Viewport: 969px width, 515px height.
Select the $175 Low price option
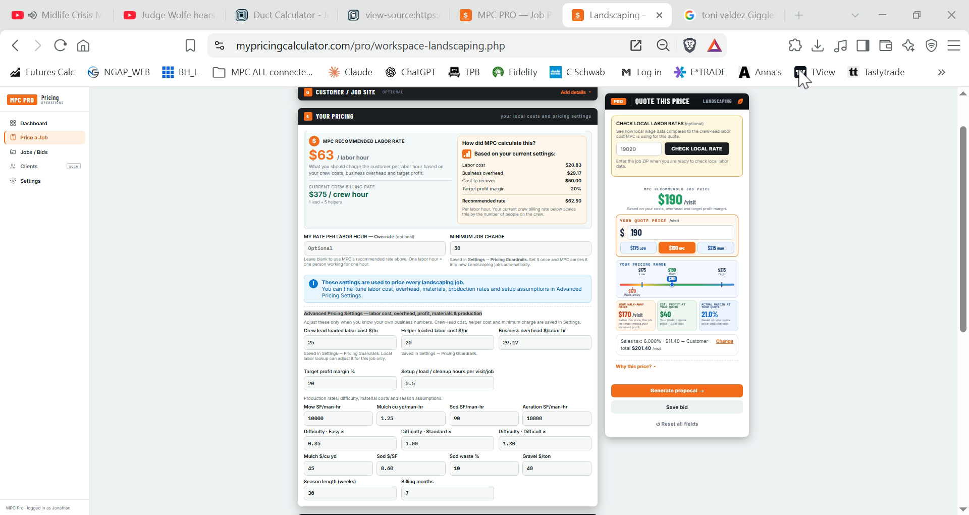(x=638, y=248)
